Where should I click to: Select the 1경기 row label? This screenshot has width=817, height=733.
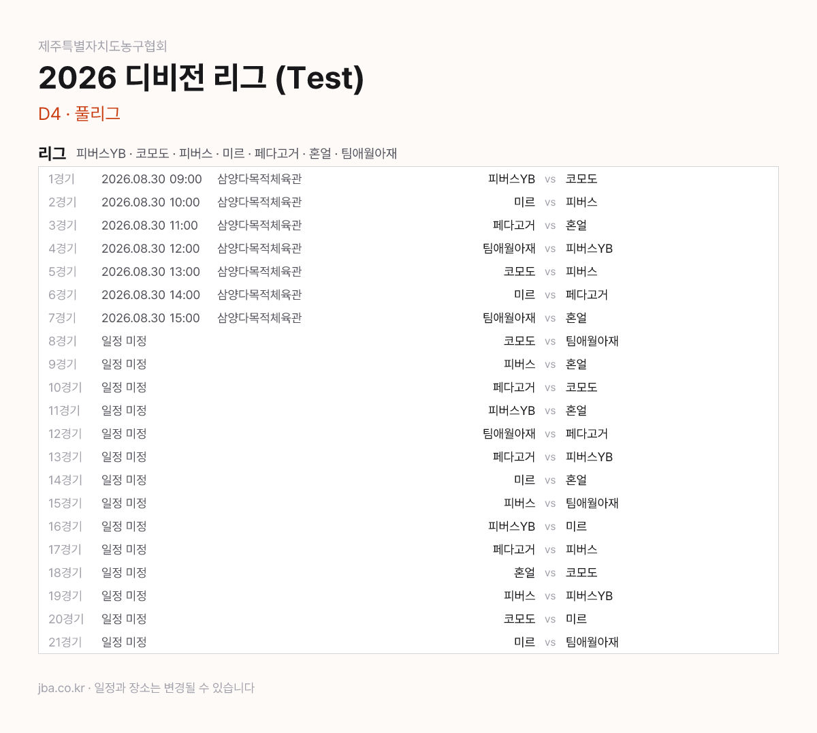click(x=62, y=179)
